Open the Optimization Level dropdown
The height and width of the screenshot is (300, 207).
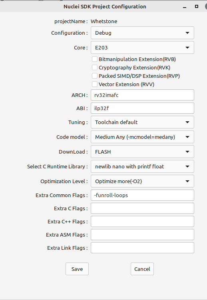click(x=142, y=181)
